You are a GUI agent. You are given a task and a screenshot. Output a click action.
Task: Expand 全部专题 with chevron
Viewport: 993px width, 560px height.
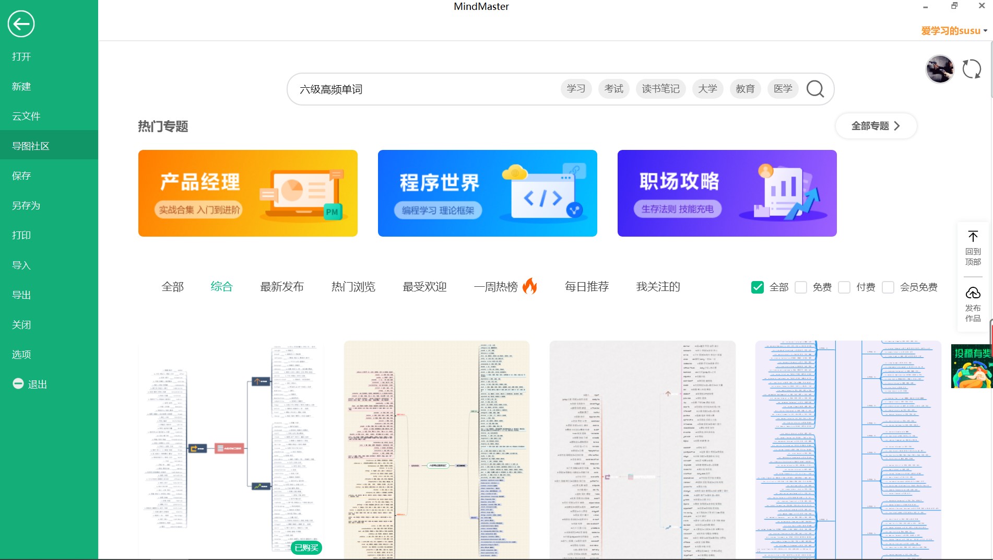[x=876, y=126]
